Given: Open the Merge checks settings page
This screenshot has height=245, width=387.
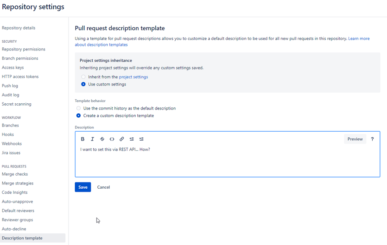Looking at the screenshot, I should tap(15, 174).
